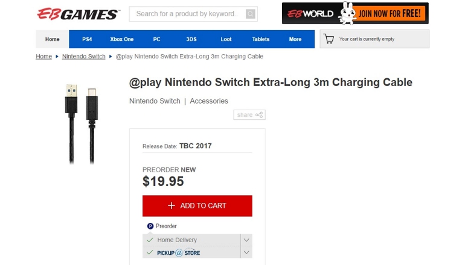This screenshot has width=465, height=265.
Task: Select the Xbox One menu item
Action: (x=121, y=39)
